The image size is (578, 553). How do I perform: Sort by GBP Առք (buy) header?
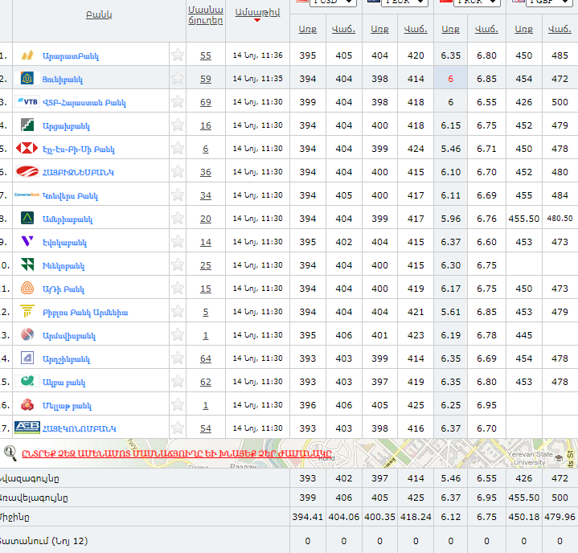pos(524,29)
